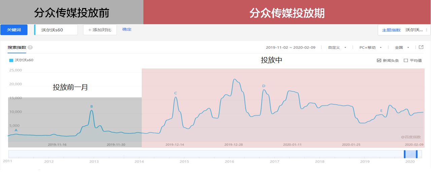431x177 pixels.
Task: Open the 全国 region dropdown
Action: (402, 47)
